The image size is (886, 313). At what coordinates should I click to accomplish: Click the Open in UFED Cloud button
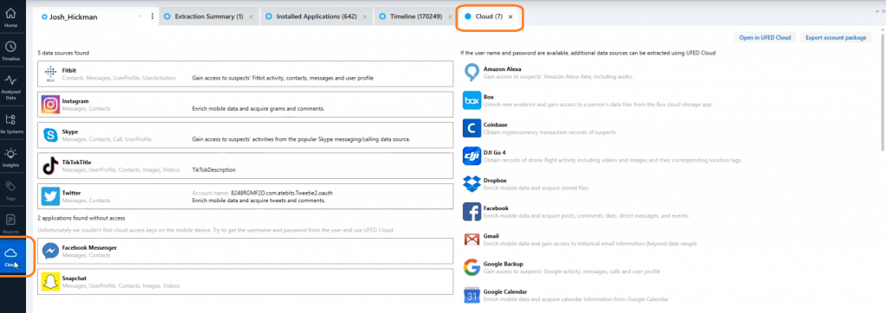pyautogui.click(x=765, y=37)
